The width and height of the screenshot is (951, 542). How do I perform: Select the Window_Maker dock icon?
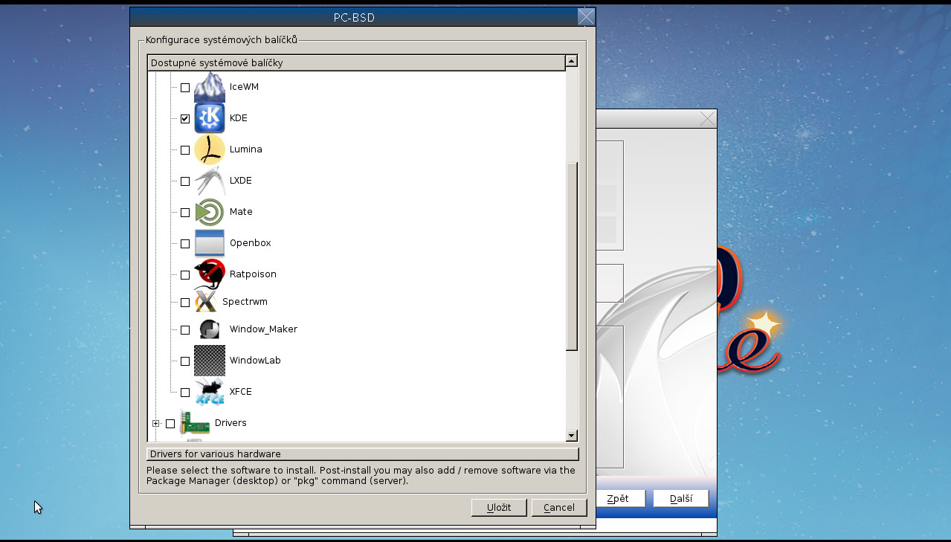click(x=209, y=329)
